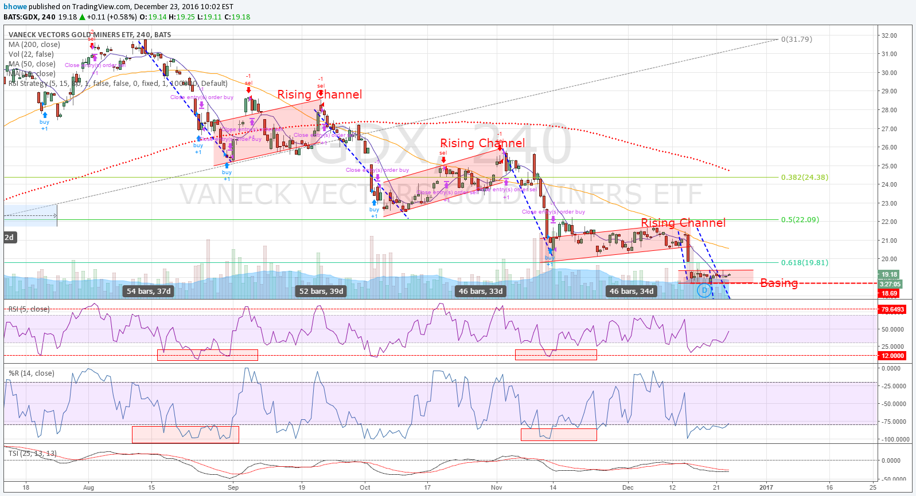Select the '54 bars, 37d' measurement label
Viewport: 916px width, 496px height.
pyautogui.click(x=149, y=291)
